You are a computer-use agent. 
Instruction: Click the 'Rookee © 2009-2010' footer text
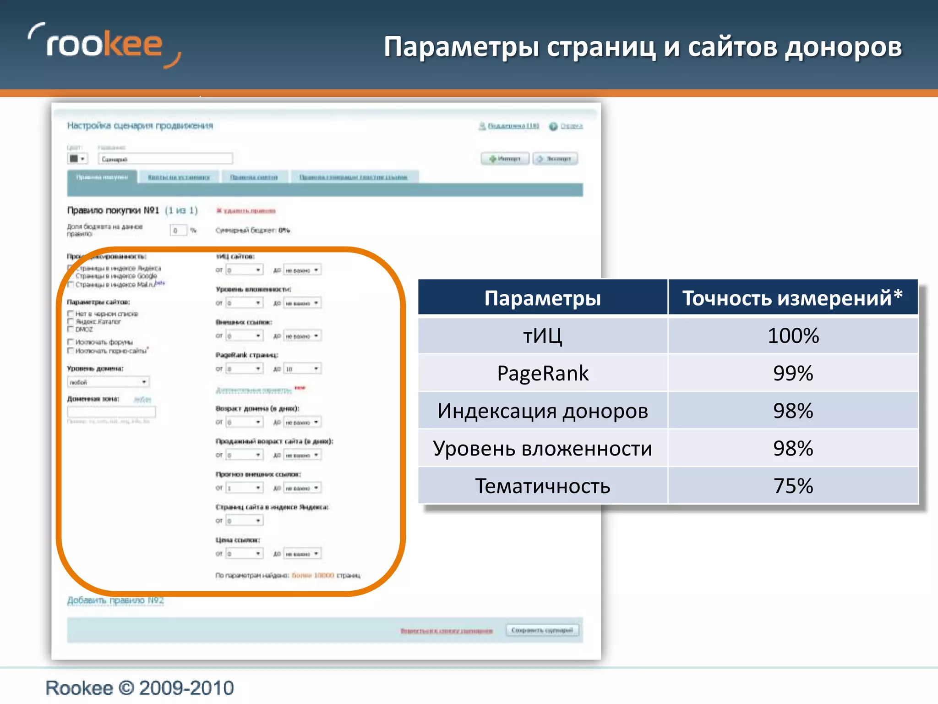point(140,688)
